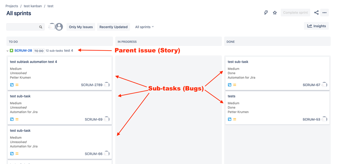Open the three-dot more actions menu
Image resolution: width=337 pixels, height=164 pixels.
324,12
